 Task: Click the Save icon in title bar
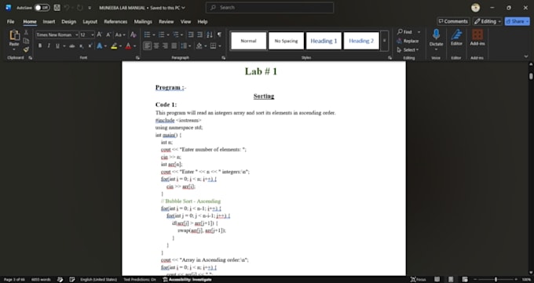point(57,8)
